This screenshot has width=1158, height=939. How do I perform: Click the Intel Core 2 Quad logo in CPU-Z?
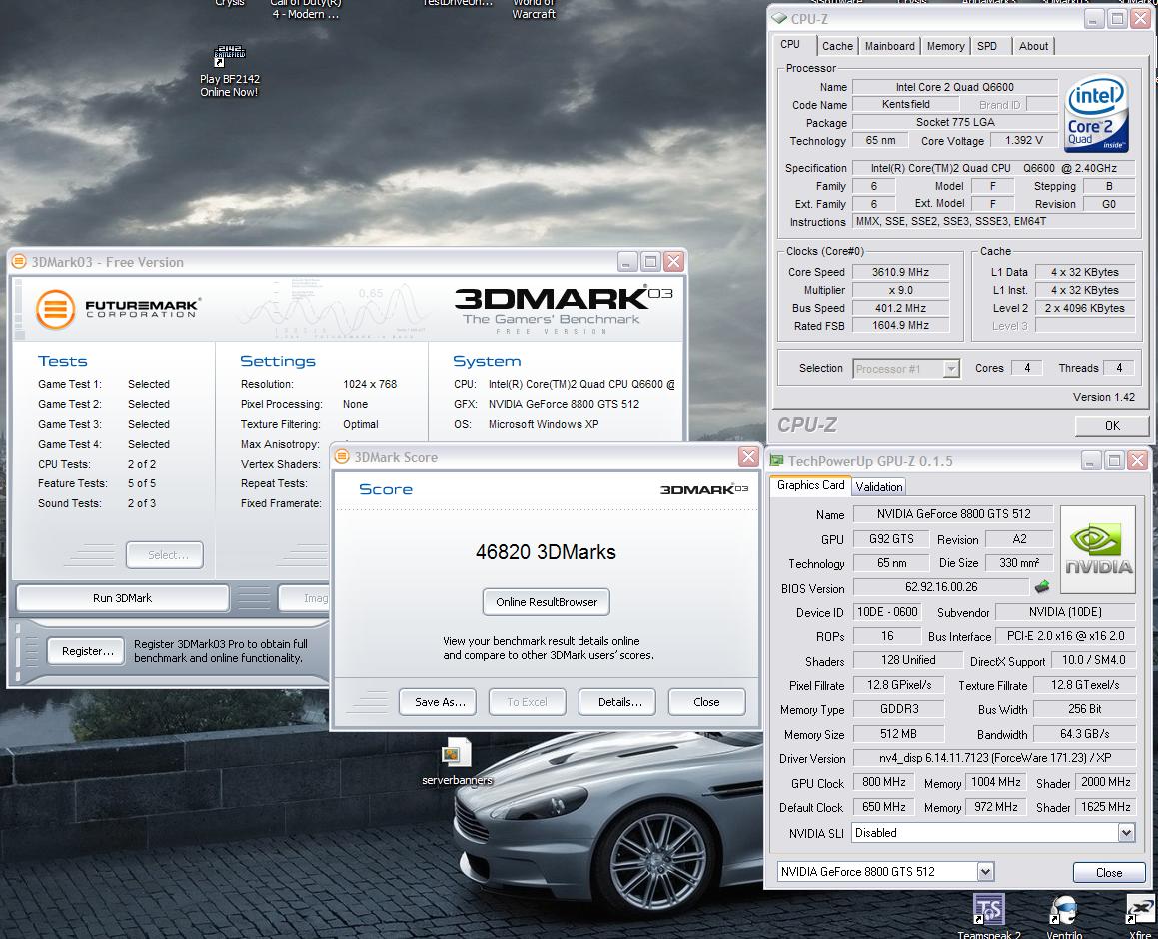pyautogui.click(x=1096, y=113)
